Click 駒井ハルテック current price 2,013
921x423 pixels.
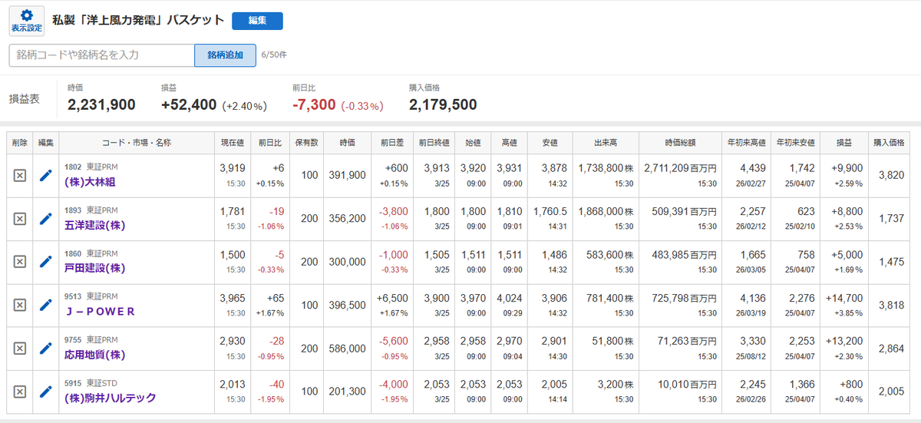(232, 384)
